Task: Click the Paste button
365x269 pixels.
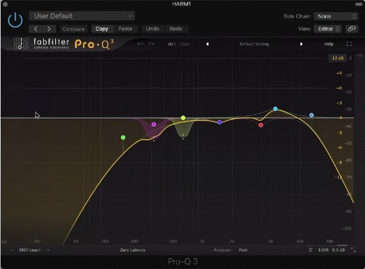Action: [125, 29]
